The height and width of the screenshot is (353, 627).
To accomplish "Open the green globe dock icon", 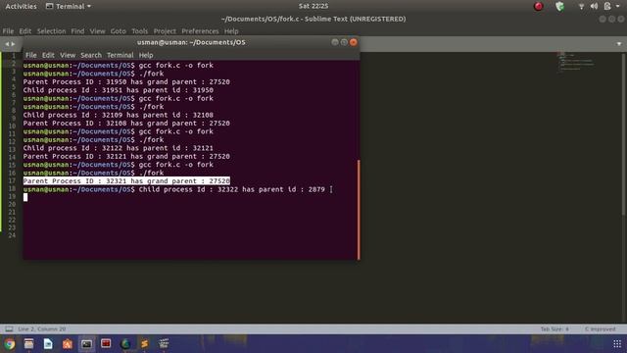I will click(x=125, y=344).
